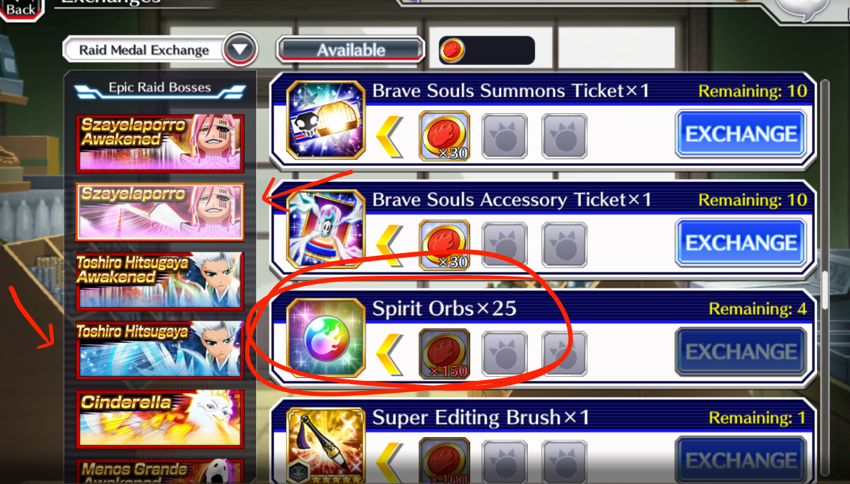Screen dimensions: 850x484
Task: Select Szayelaporro Awakened raid boss tab
Action: pyautogui.click(x=160, y=143)
